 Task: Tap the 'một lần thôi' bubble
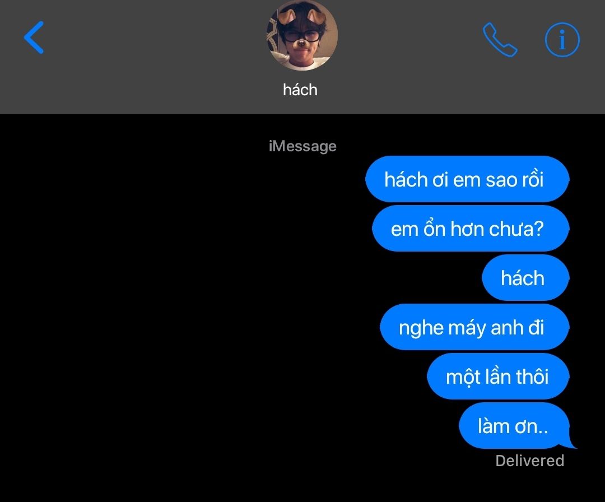pyautogui.click(x=498, y=376)
